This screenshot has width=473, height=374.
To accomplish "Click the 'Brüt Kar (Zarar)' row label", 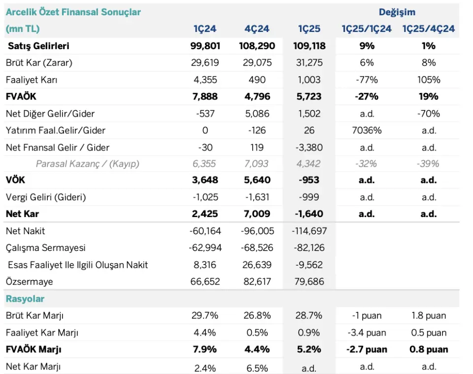I will [39, 62].
